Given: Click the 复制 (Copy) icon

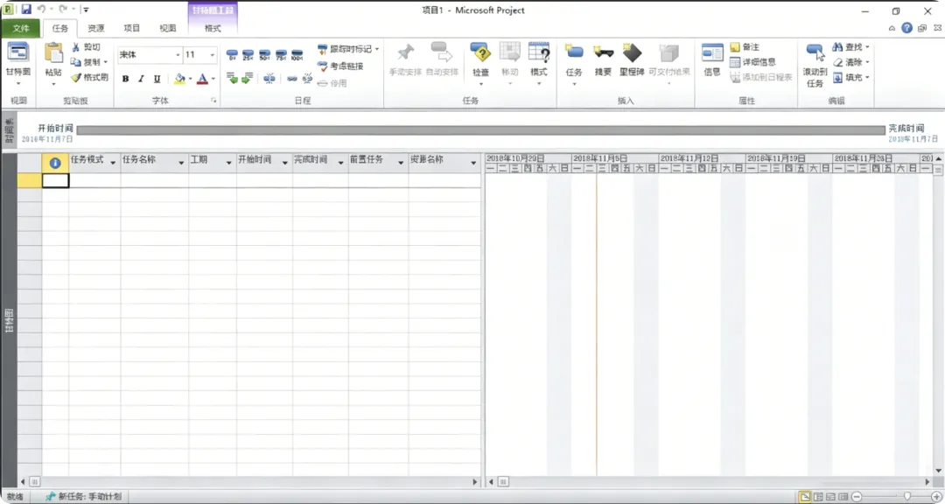Looking at the screenshot, I should (x=76, y=62).
